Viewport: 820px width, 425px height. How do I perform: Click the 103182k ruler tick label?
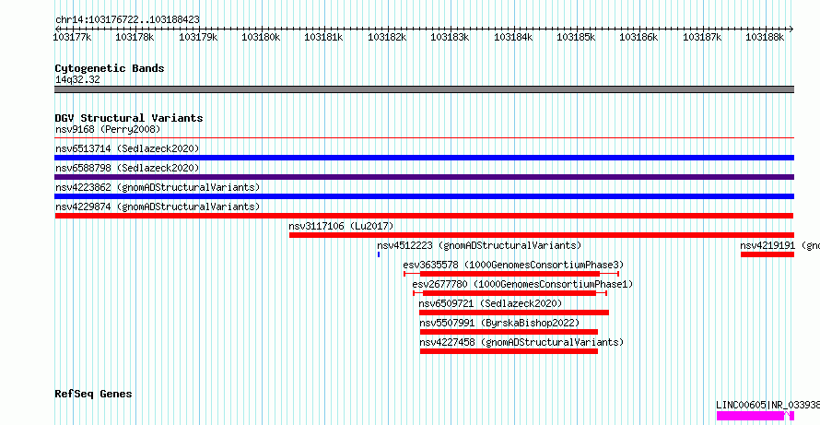tap(388, 37)
